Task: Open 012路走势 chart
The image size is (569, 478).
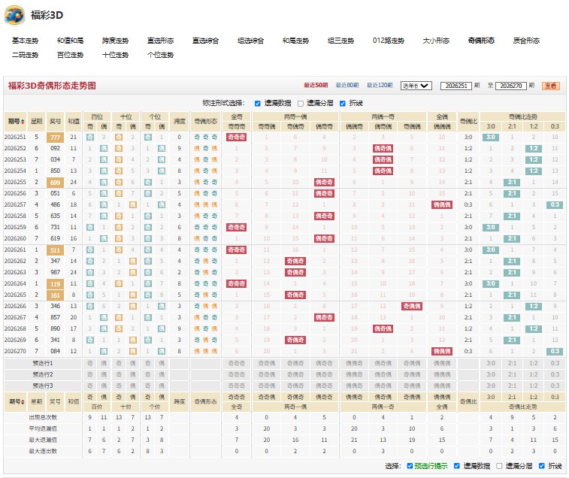Action: click(389, 41)
